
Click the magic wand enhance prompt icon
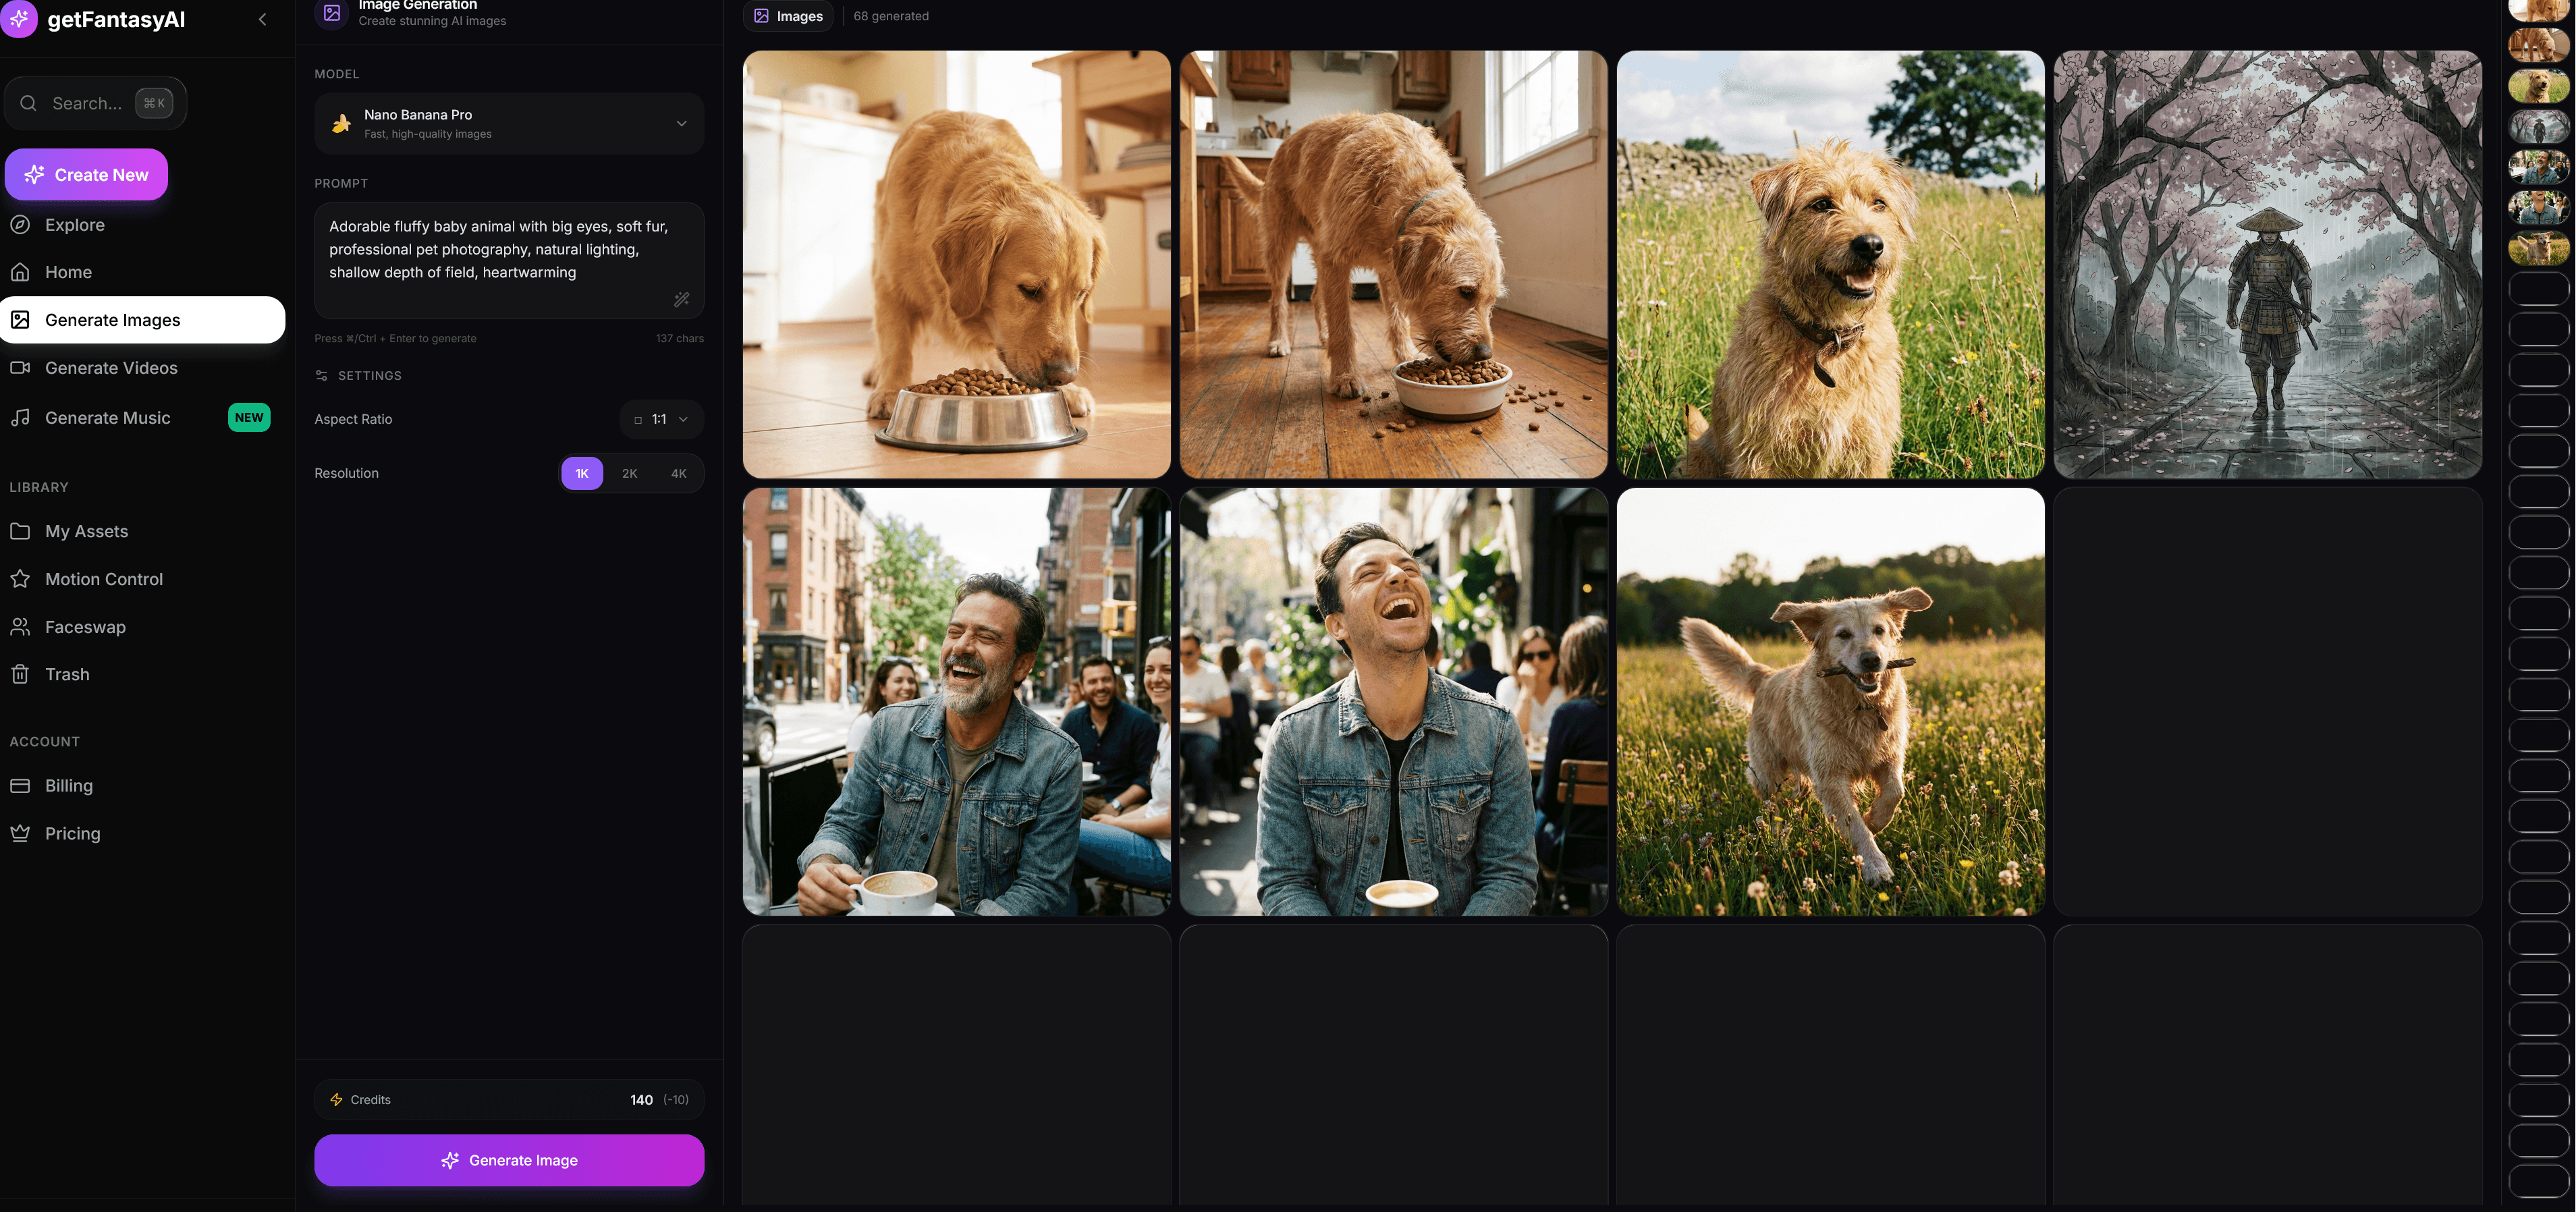pos(681,299)
